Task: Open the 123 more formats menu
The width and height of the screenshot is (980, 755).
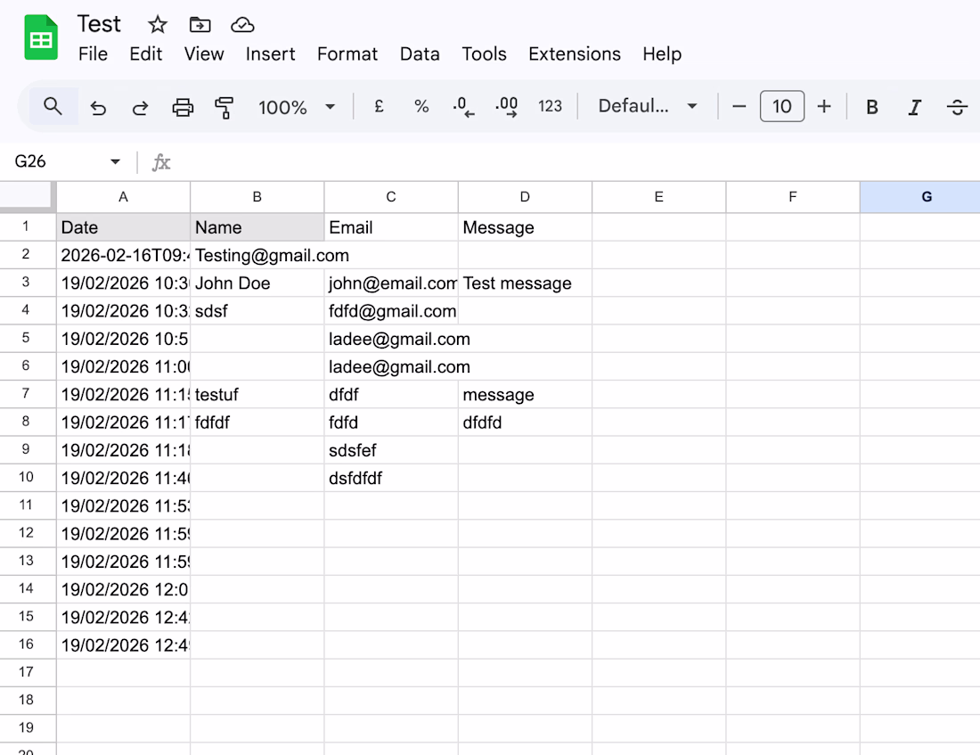Action: coord(550,106)
